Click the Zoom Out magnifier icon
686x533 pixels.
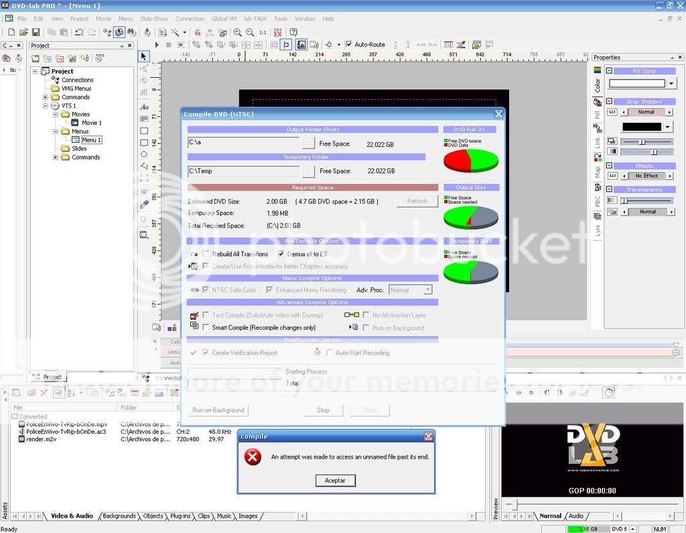pyautogui.click(x=250, y=32)
